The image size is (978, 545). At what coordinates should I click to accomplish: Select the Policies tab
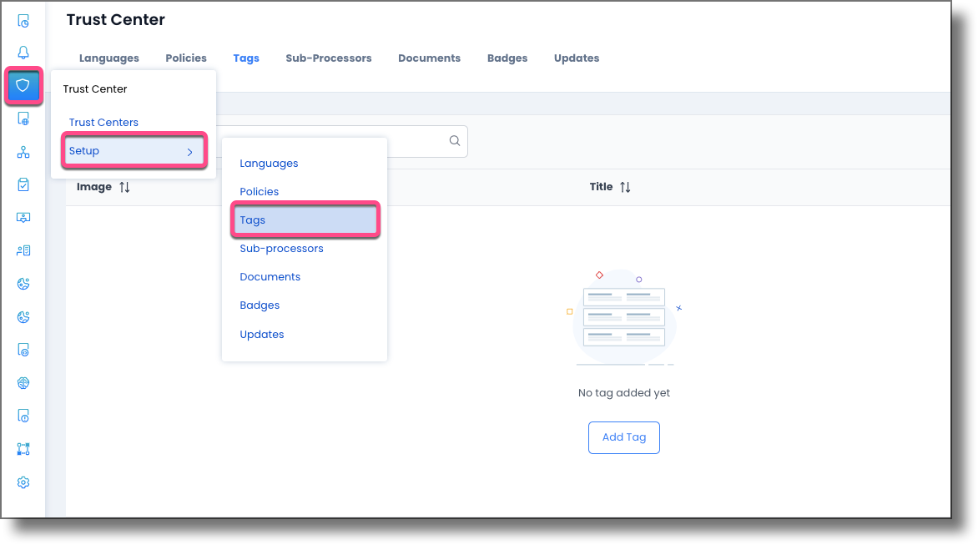pos(185,58)
